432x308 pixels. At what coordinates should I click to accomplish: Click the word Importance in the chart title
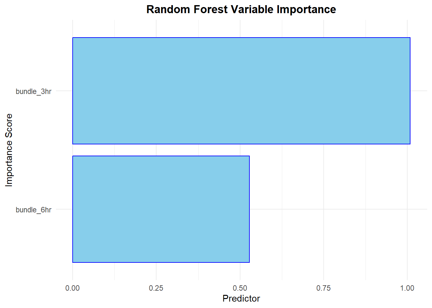coord(306,9)
